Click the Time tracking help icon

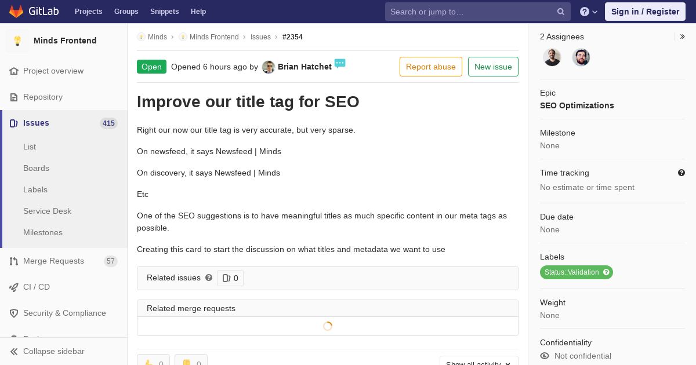[681, 173]
